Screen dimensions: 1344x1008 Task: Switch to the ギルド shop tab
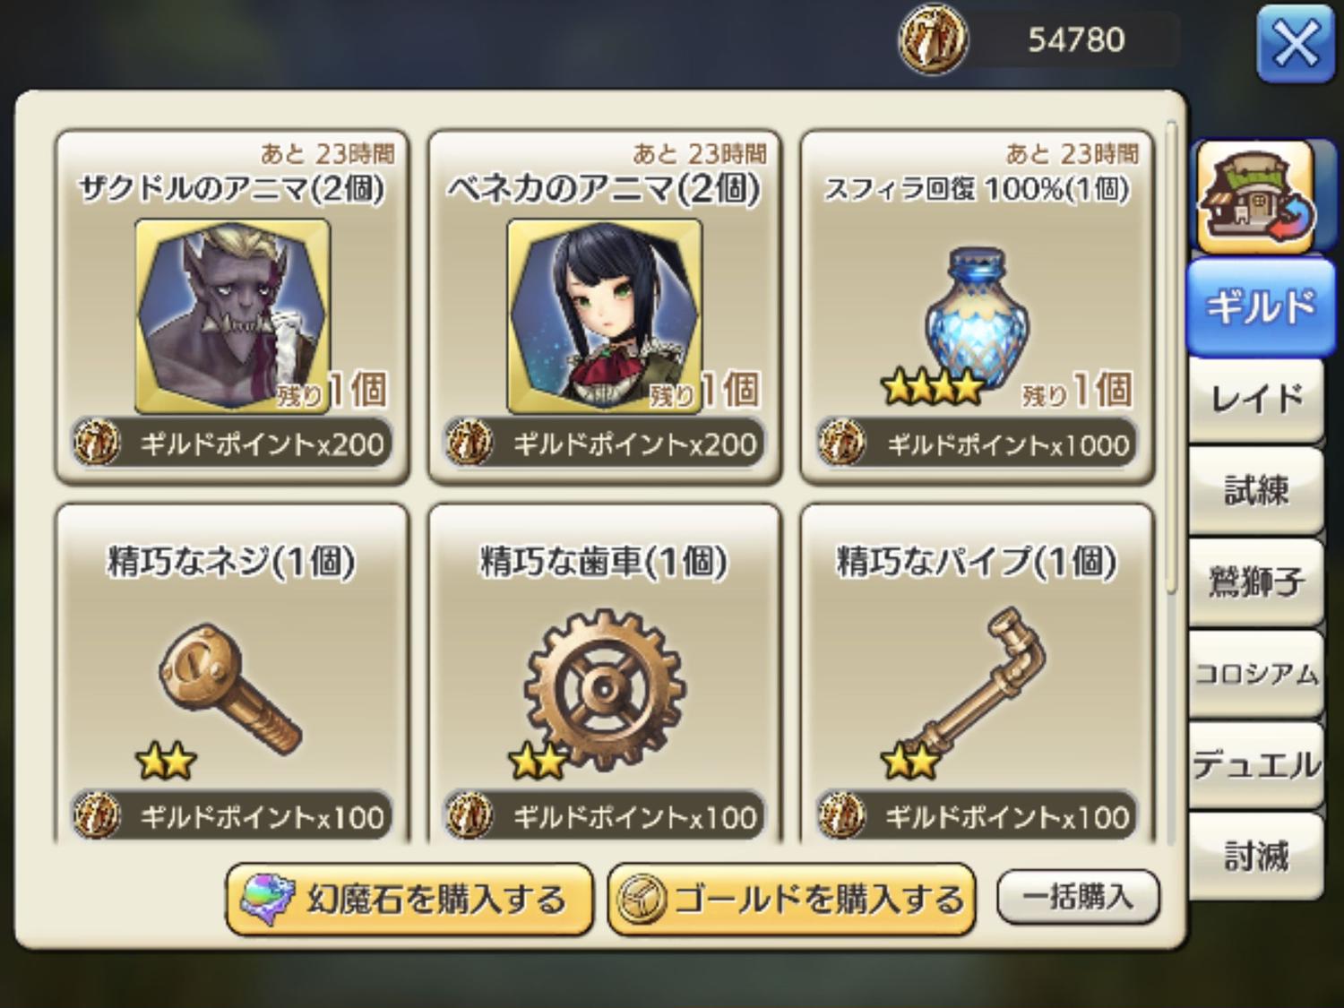[x=1258, y=306]
